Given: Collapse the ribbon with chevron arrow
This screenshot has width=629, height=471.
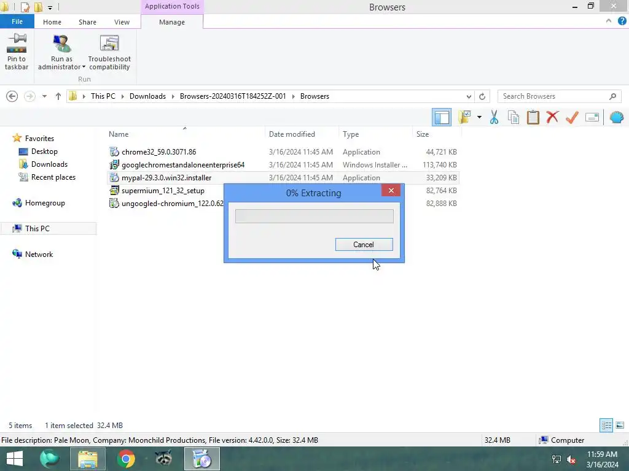Looking at the screenshot, I should tap(609, 21).
